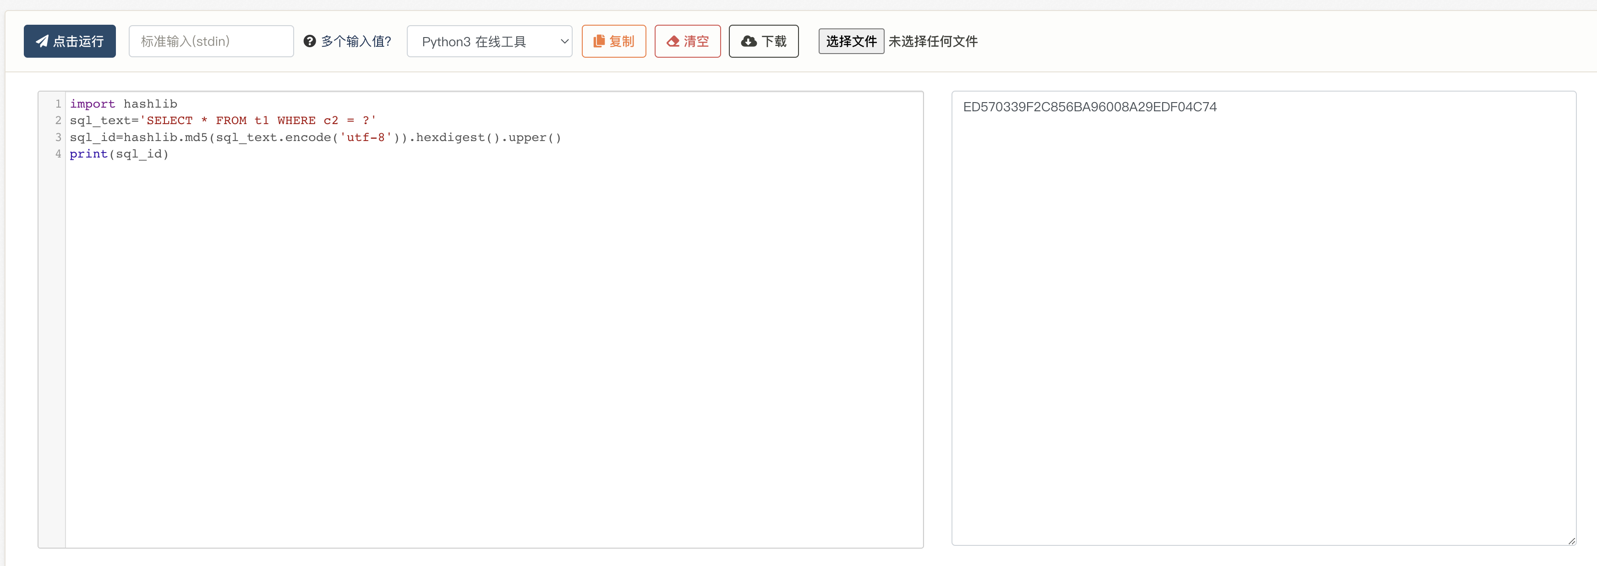This screenshot has width=1597, height=566.
Task: Copy code output via 复制 button
Action: (613, 40)
